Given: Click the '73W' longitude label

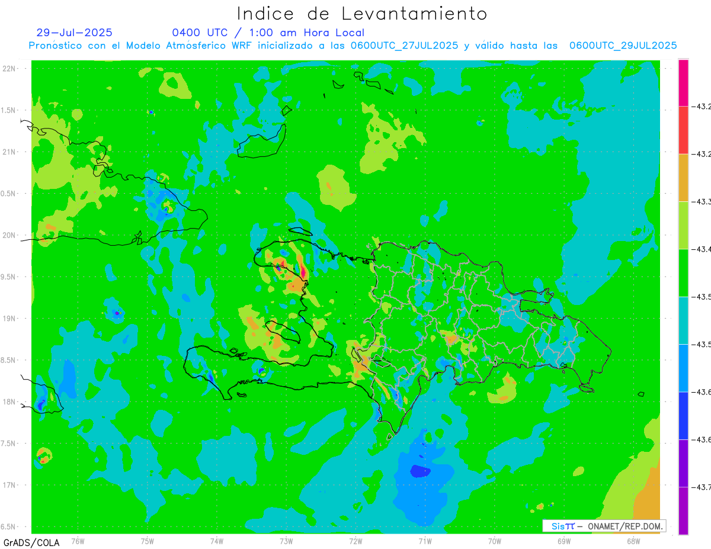Looking at the screenshot, I should click(286, 541).
